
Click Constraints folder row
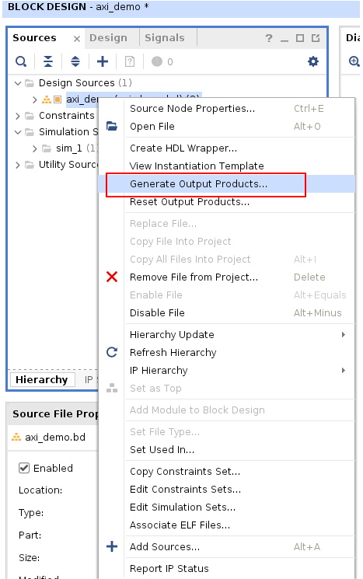coord(55,116)
